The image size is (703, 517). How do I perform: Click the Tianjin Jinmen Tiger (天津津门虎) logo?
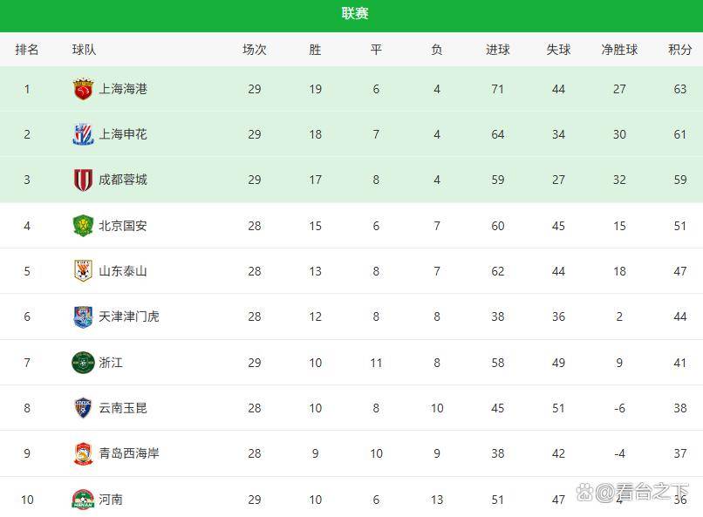point(83,316)
